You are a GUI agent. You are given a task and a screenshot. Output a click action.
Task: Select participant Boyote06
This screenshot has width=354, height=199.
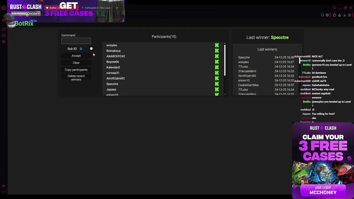(x=113, y=62)
